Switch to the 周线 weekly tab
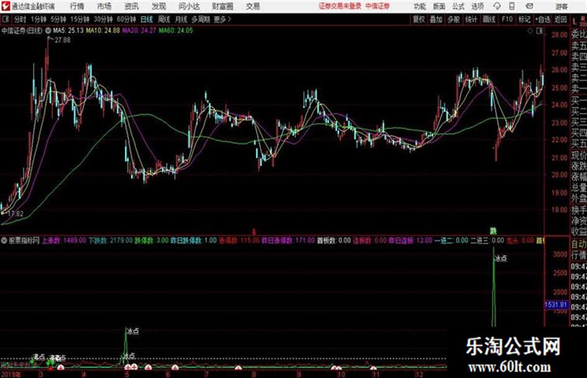 (x=164, y=19)
